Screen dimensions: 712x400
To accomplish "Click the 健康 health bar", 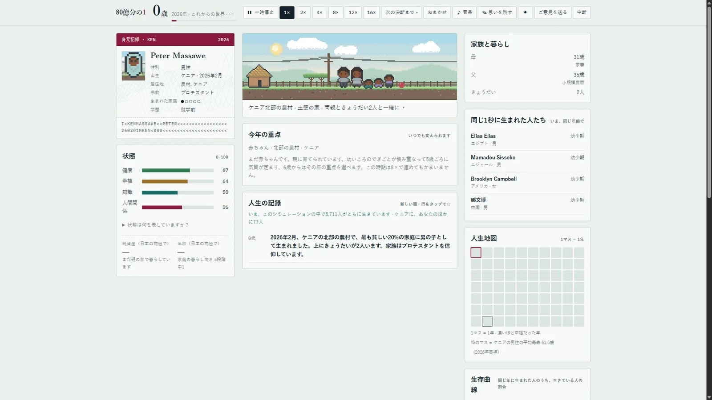I will 178,170.
